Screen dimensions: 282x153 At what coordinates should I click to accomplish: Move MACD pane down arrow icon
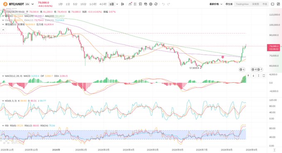pyautogui.click(x=253, y=76)
